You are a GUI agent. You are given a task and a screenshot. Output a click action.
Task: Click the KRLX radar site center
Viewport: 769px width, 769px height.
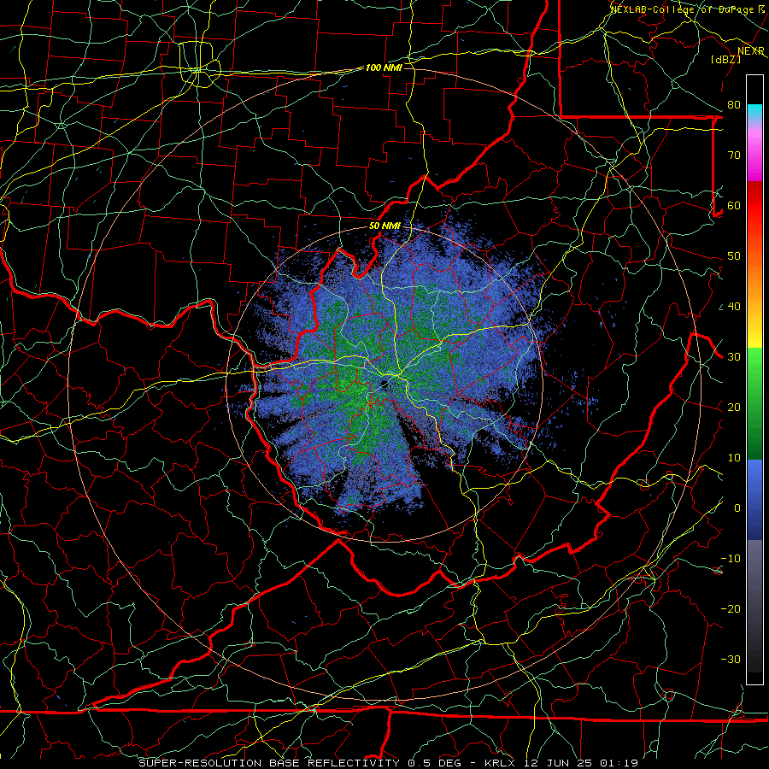pyautogui.click(x=384, y=384)
